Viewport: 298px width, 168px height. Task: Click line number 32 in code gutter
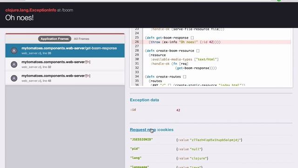(x=137, y=68)
